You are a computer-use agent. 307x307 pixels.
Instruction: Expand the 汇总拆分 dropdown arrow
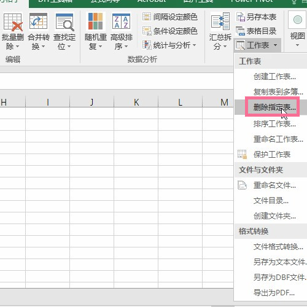pos(225,47)
